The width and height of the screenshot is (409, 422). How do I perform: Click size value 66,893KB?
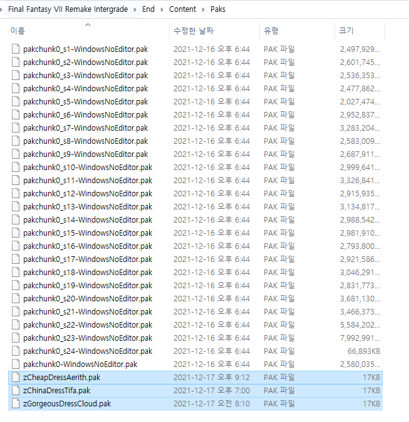[x=364, y=351]
